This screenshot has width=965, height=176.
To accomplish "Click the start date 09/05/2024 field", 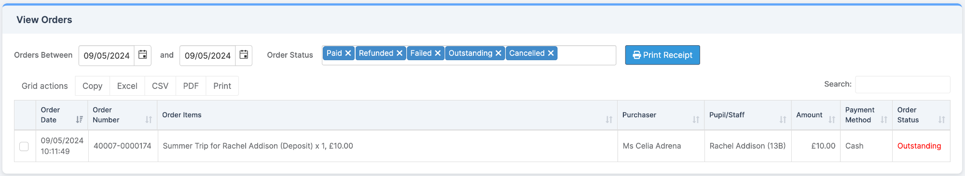I will tap(107, 55).
